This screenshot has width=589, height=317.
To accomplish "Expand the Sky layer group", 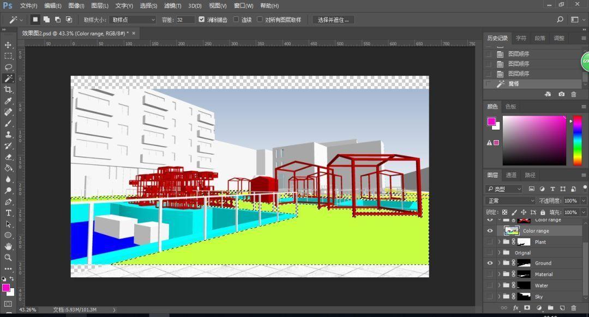I will coord(499,296).
